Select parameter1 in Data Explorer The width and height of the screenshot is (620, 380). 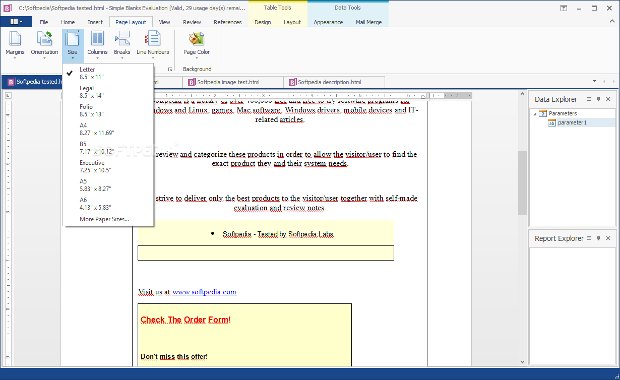572,122
